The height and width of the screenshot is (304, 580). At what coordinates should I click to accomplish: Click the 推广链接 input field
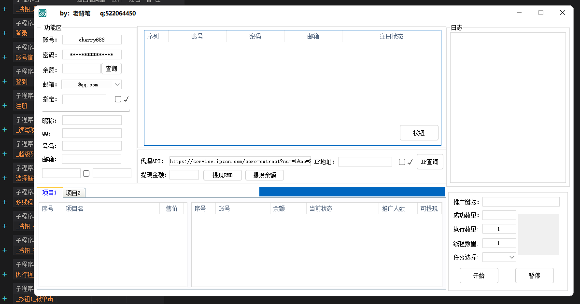click(x=521, y=202)
